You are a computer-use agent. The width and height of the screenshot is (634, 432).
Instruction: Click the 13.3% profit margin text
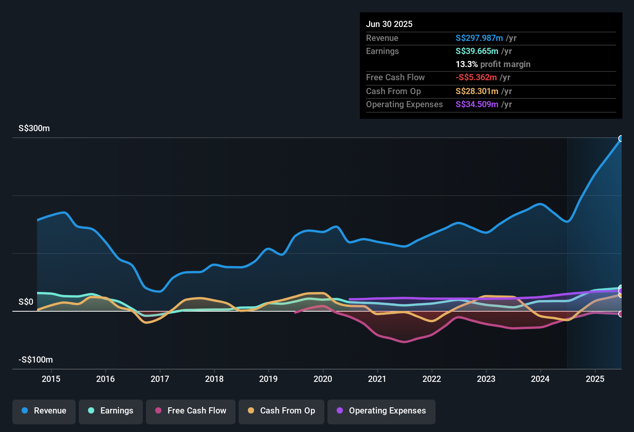pyautogui.click(x=493, y=64)
